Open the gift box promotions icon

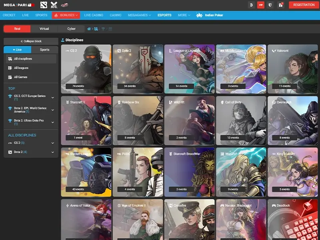(x=281, y=5)
